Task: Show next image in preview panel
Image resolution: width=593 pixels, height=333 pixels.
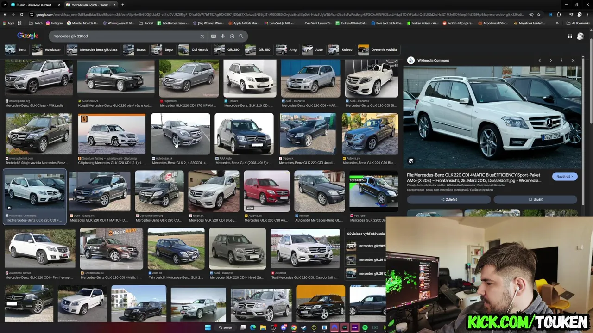Action: [551, 60]
